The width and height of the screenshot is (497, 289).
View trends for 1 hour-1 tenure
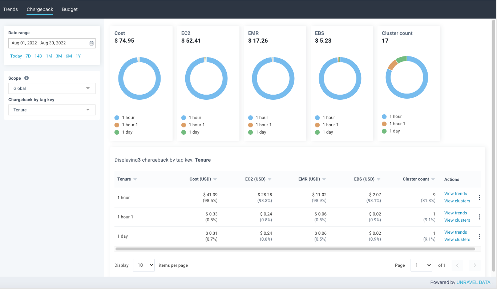pos(456,213)
